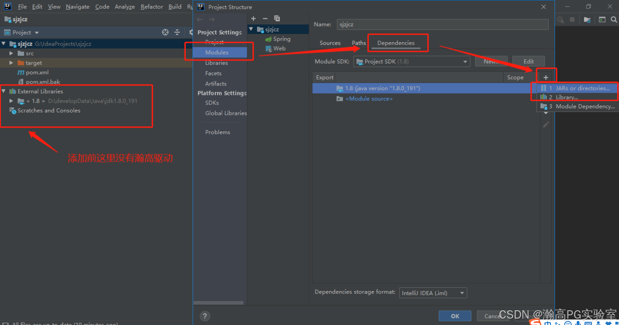Select the Web facet under sjzjcz module

pyautogui.click(x=275, y=48)
